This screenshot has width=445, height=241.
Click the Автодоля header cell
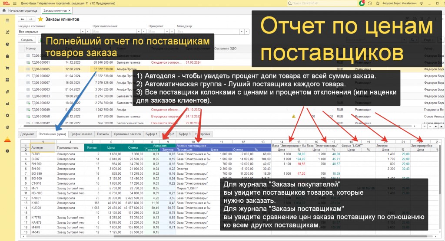coord(160,146)
